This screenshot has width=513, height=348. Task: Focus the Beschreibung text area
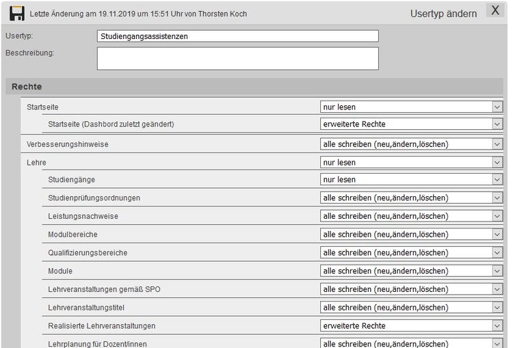point(237,58)
